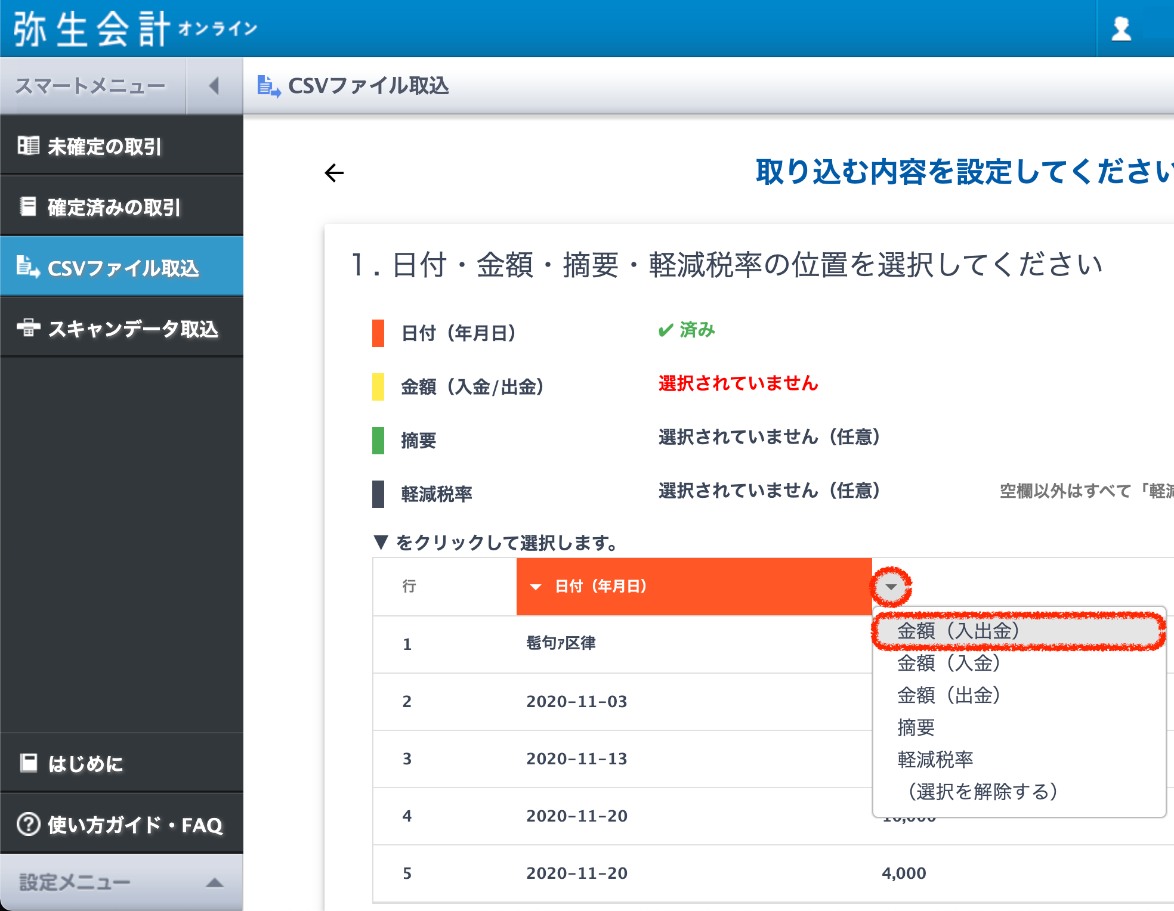Choose 金額(出金) option
The image size is (1174, 911).
click(x=949, y=695)
